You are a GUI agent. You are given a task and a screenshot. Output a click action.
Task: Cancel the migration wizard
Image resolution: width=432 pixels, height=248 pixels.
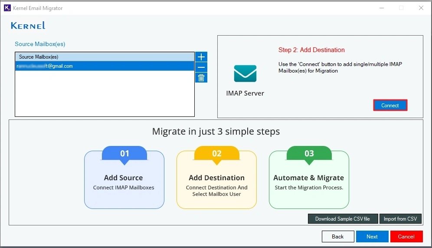click(406, 237)
